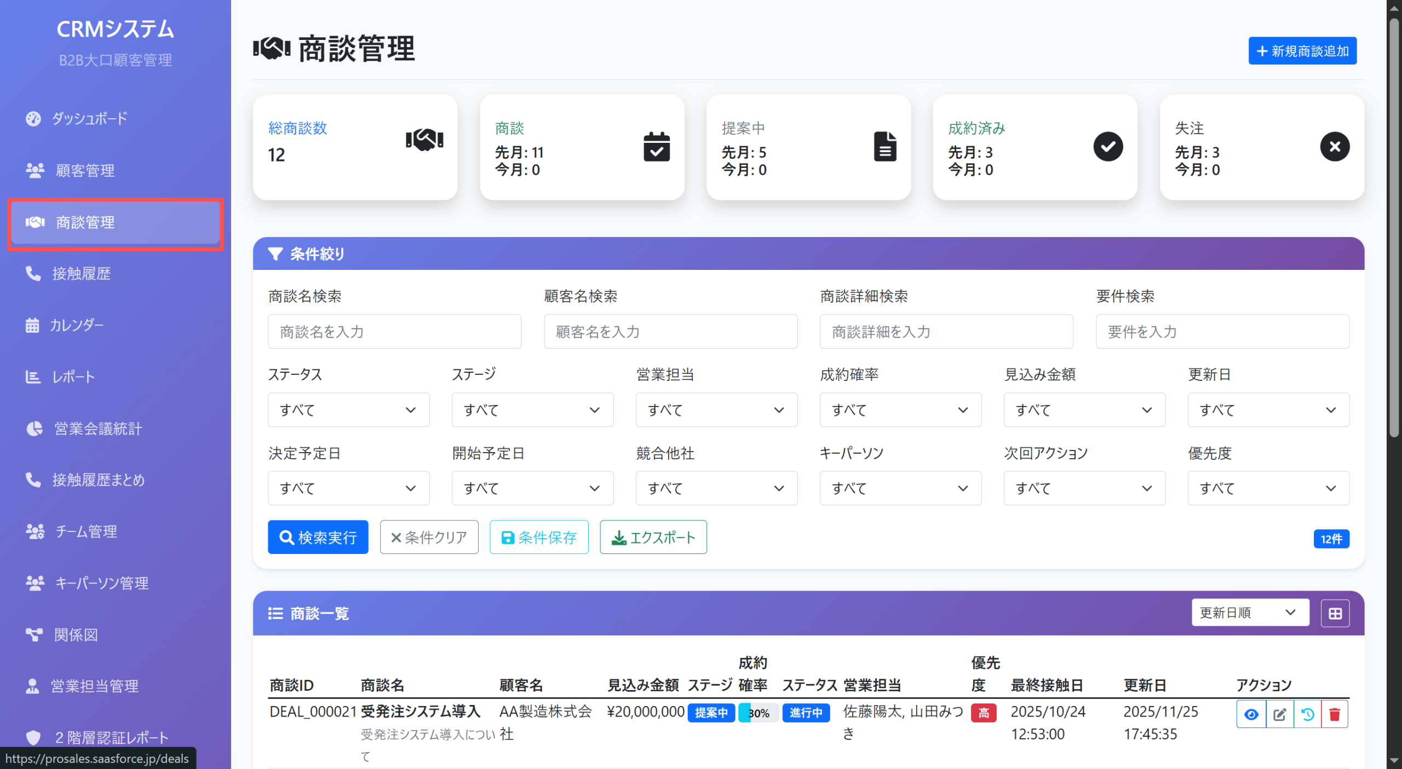Open the 営業会議統計 pie chart icon
Viewport: 1402px width, 769px height.
click(x=33, y=429)
